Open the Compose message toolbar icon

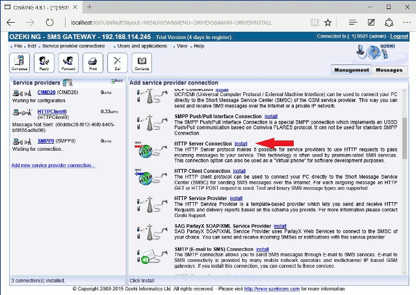click(x=19, y=62)
